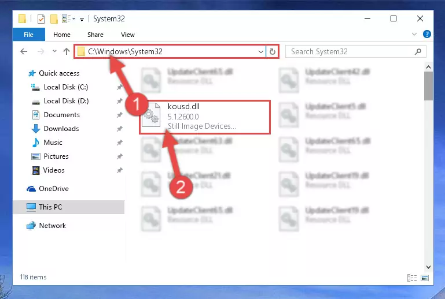Minimize the System32 window
This screenshot has height=299, width=445.
tap(367, 18)
